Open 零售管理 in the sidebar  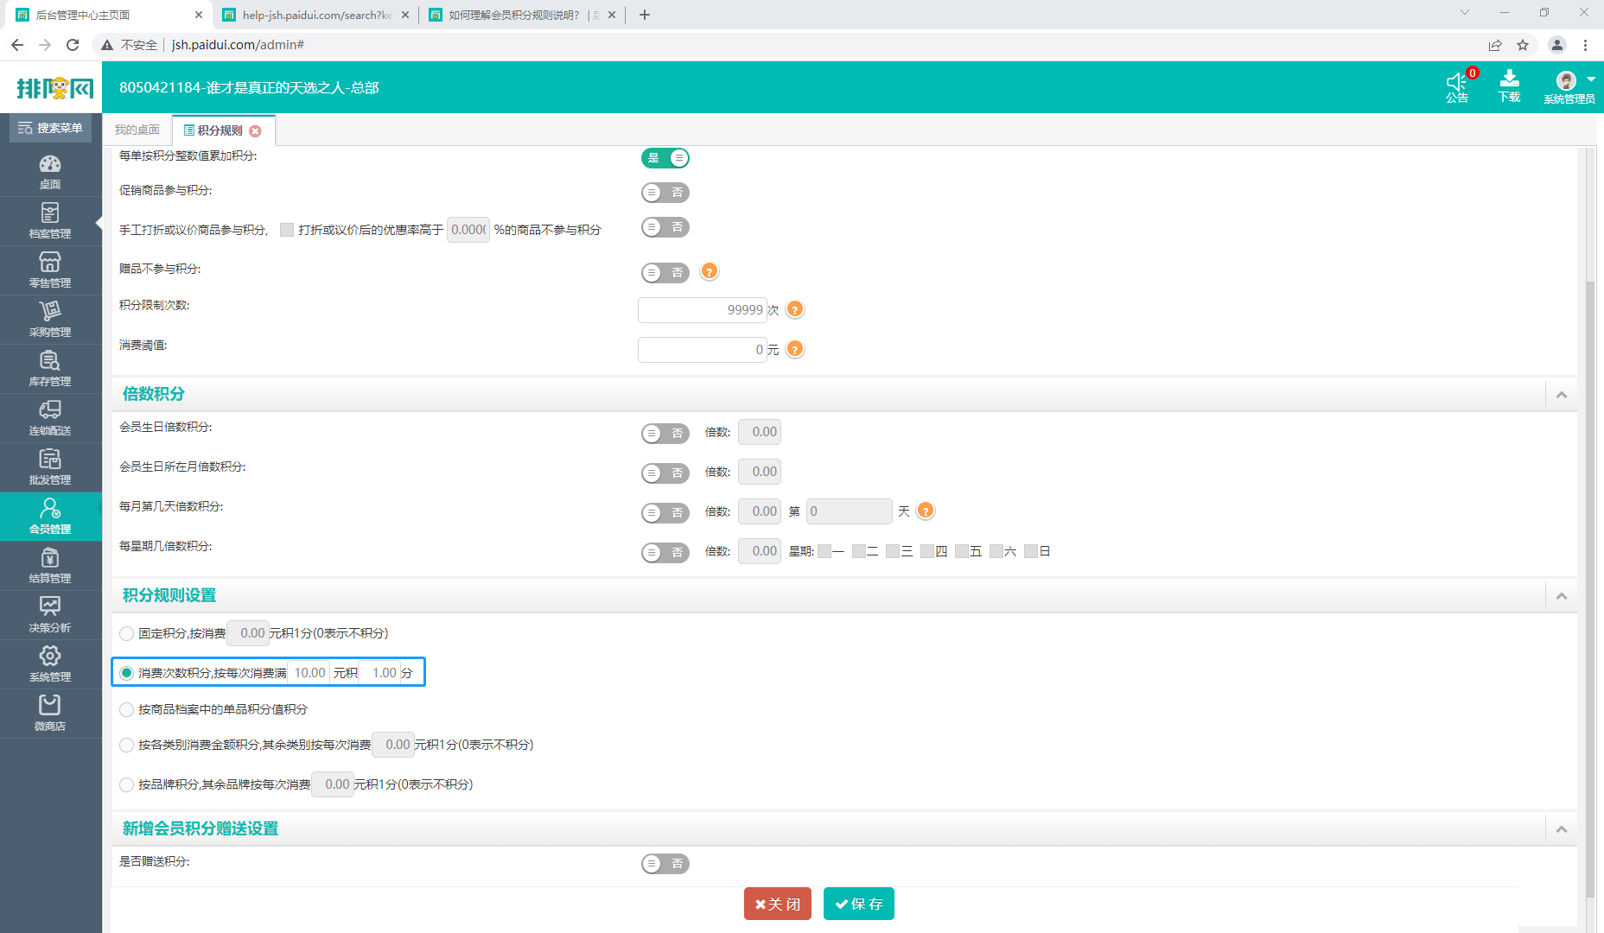[50, 270]
